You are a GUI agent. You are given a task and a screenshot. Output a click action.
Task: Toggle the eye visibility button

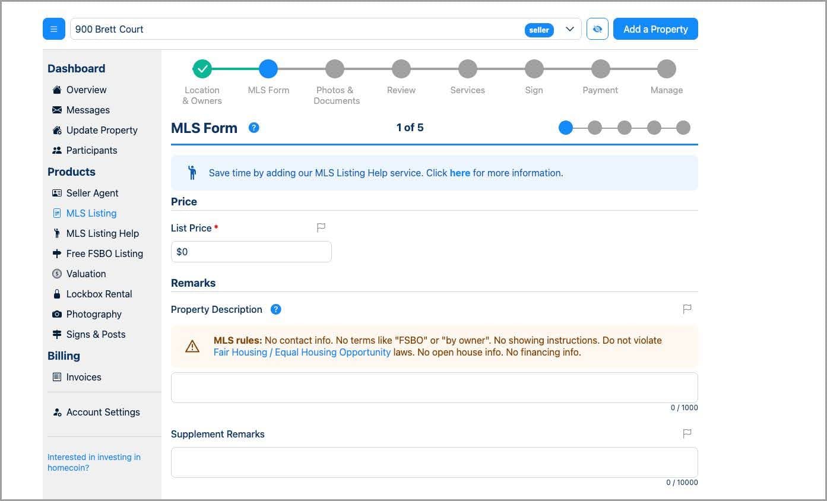coord(597,29)
